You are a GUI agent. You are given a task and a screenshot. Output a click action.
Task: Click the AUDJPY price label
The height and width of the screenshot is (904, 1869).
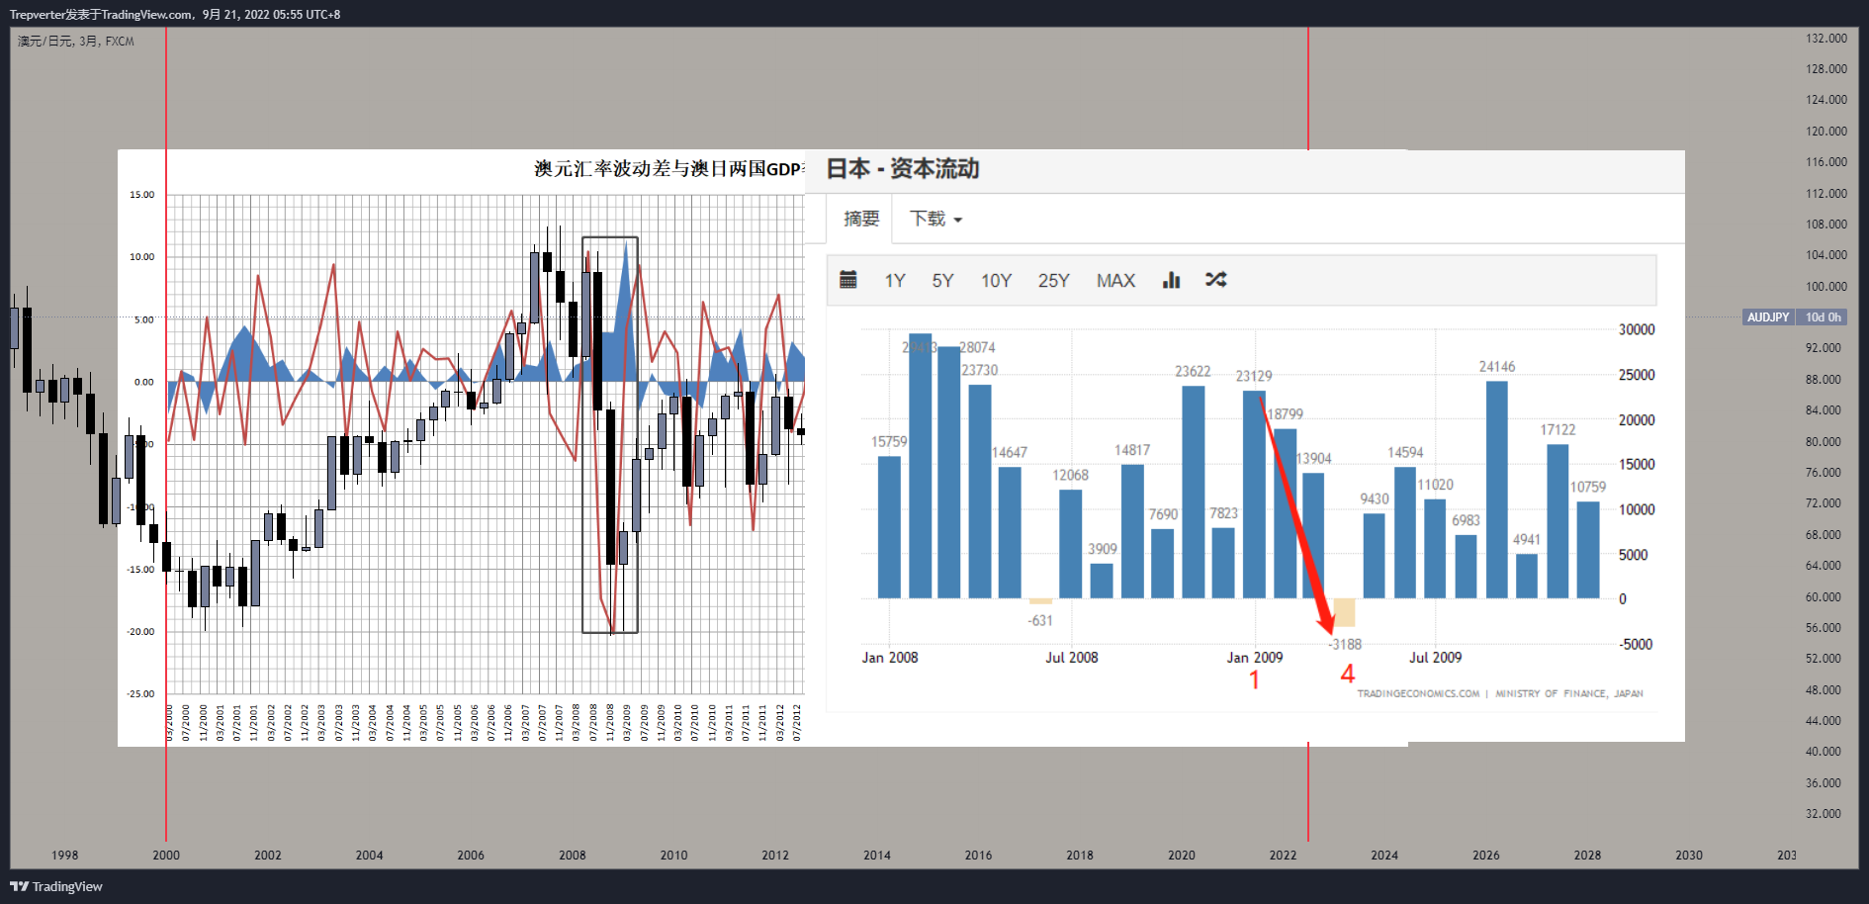[x=1768, y=317]
